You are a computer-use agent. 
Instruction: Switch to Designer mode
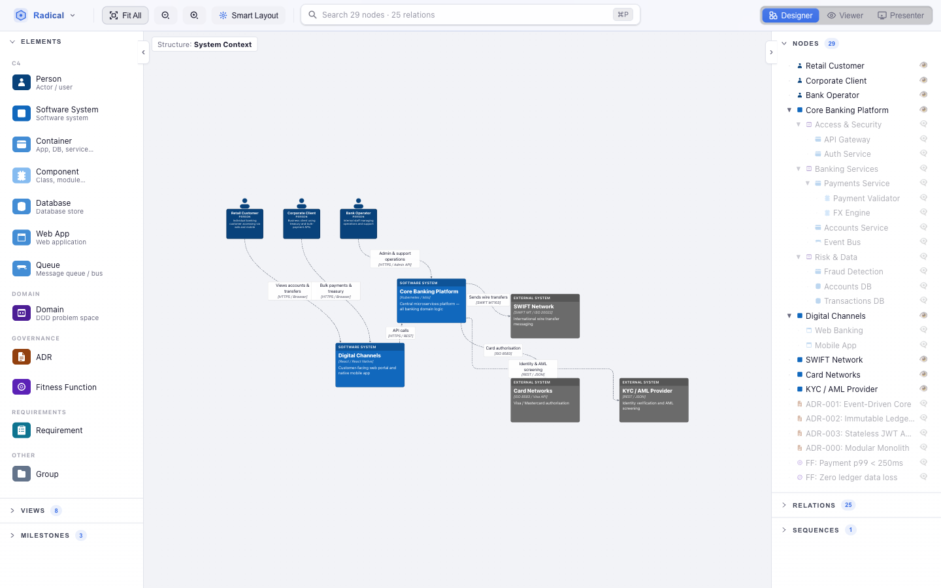pyautogui.click(x=791, y=15)
